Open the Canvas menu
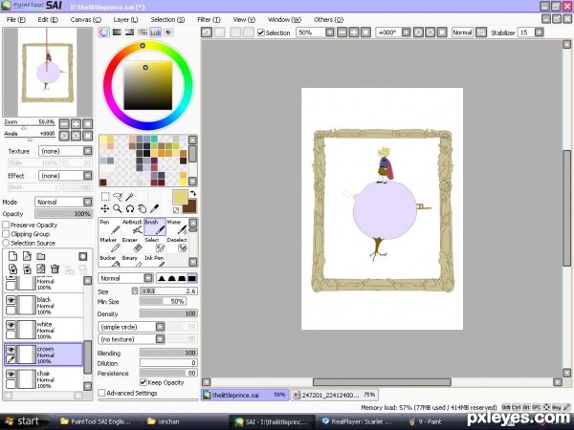Screen dimensions: 574x430 tap(86, 19)
